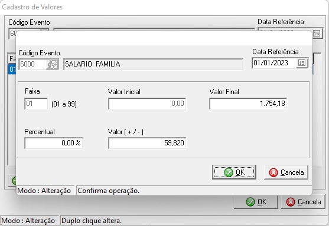The width and height of the screenshot is (329, 226).
Task: Click the 'Valor Inicial' label
Action: click(124, 92)
